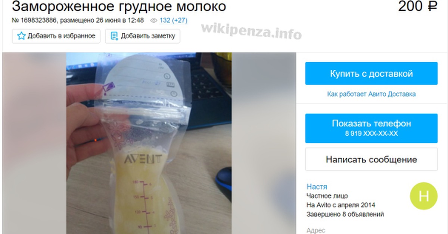Click the blurred left side of photo
This screenshot has width=448, height=234.
[x=34, y=143]
